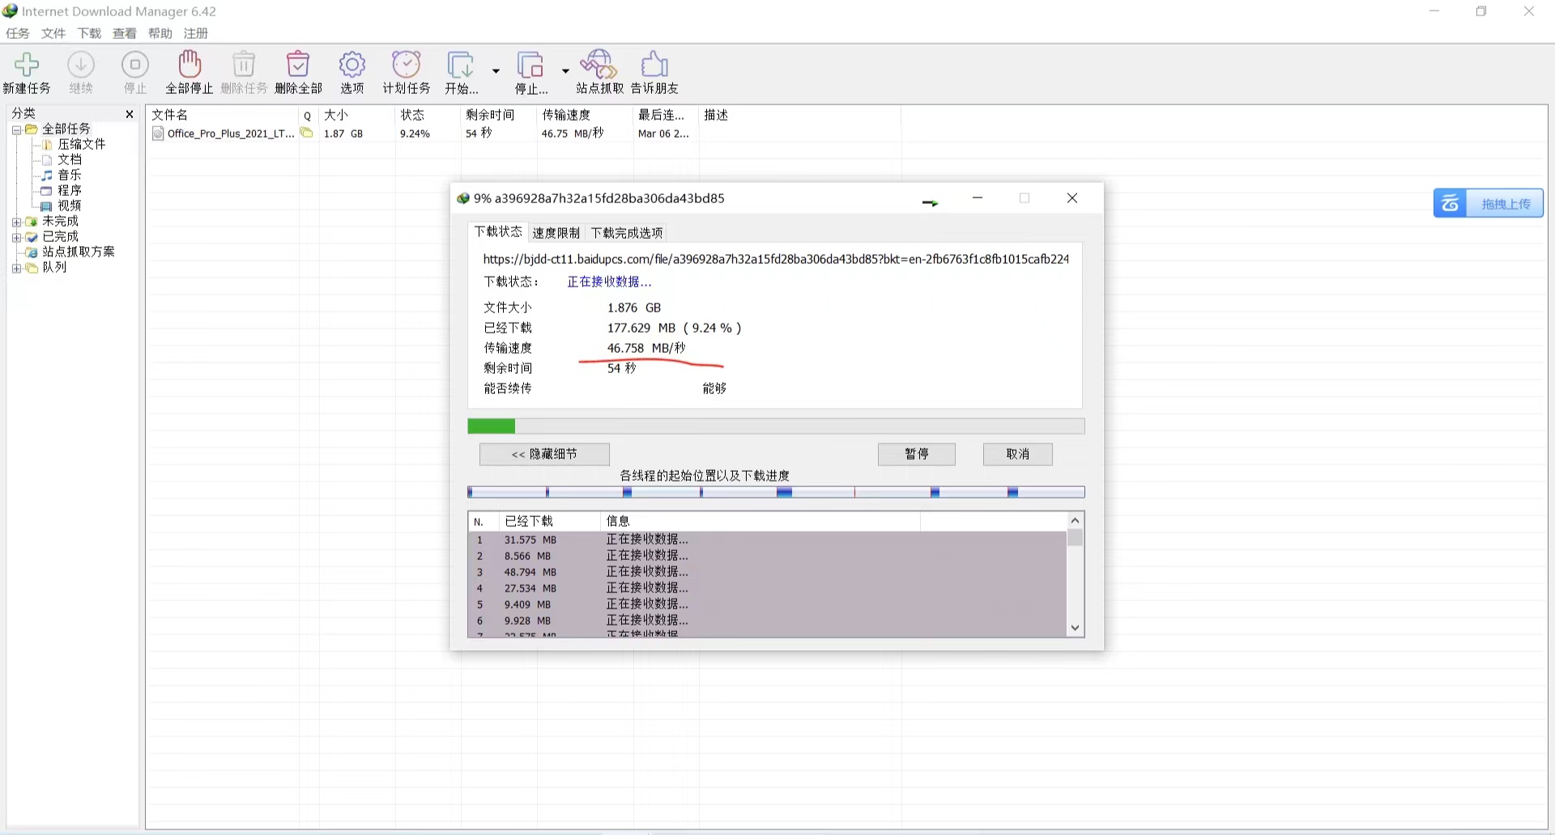The width and height of the screenshot is (1555, 835).
Task: Click the 开始 queue start icon
Action: point(461,65)
